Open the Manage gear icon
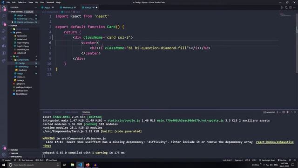Image resolution: width=298 pixels, height=168 pixels. (4, 154)
